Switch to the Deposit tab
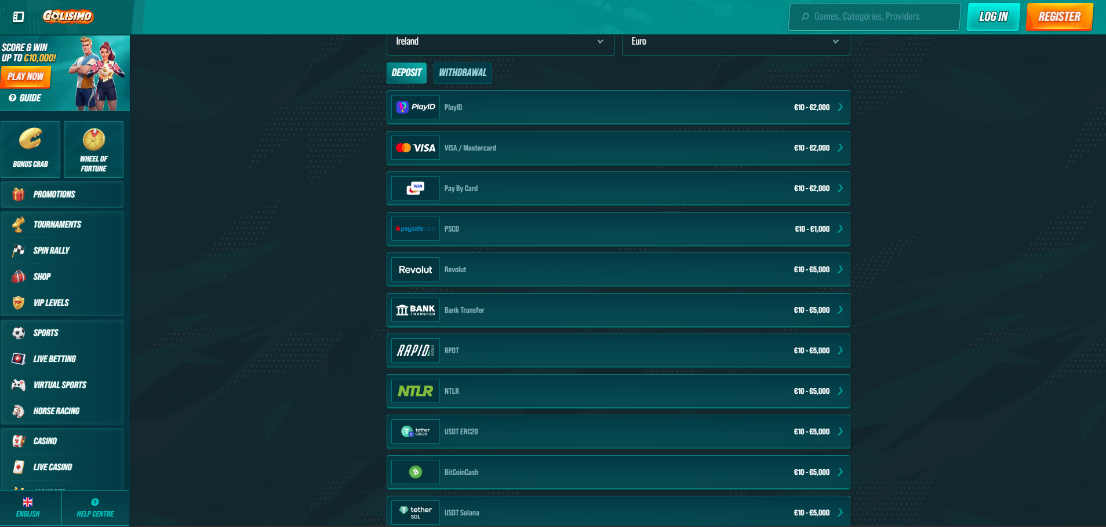 click(406, 73)
